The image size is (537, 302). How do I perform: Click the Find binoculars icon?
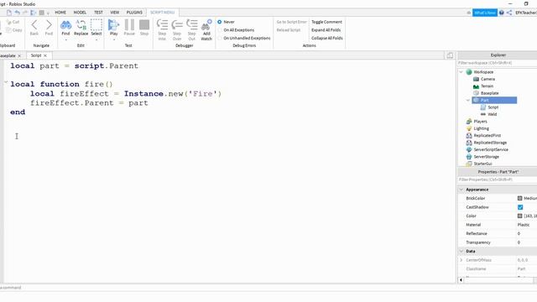point(65,25)
